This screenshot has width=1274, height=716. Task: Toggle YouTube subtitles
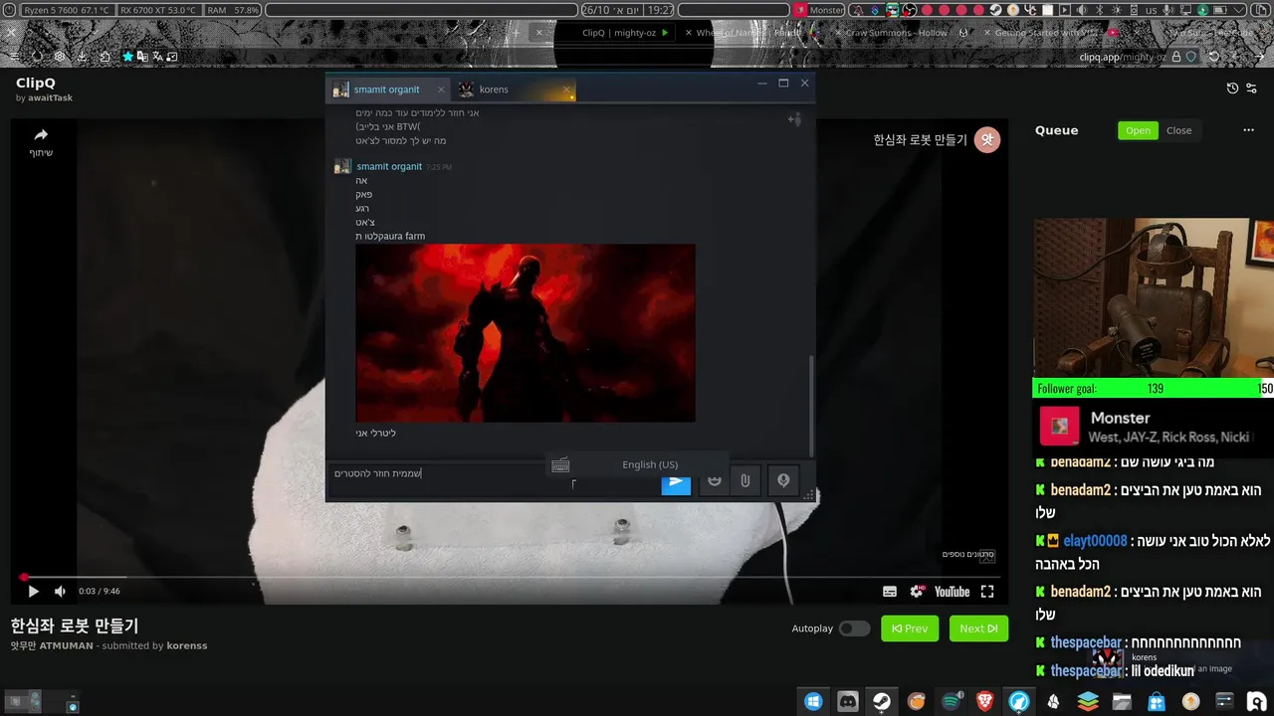[890, 592]
